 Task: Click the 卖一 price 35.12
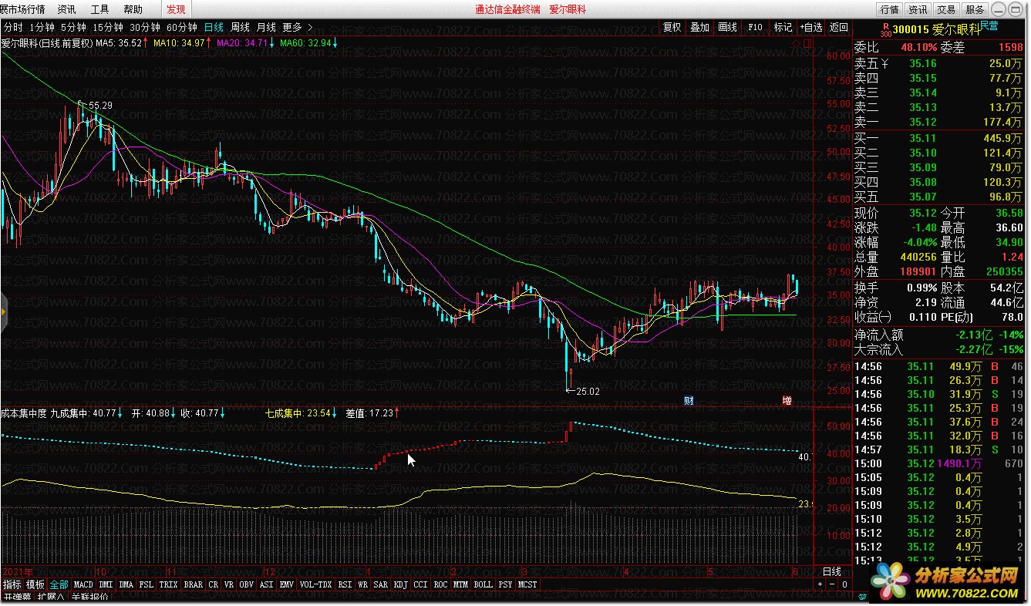(923, 122)
